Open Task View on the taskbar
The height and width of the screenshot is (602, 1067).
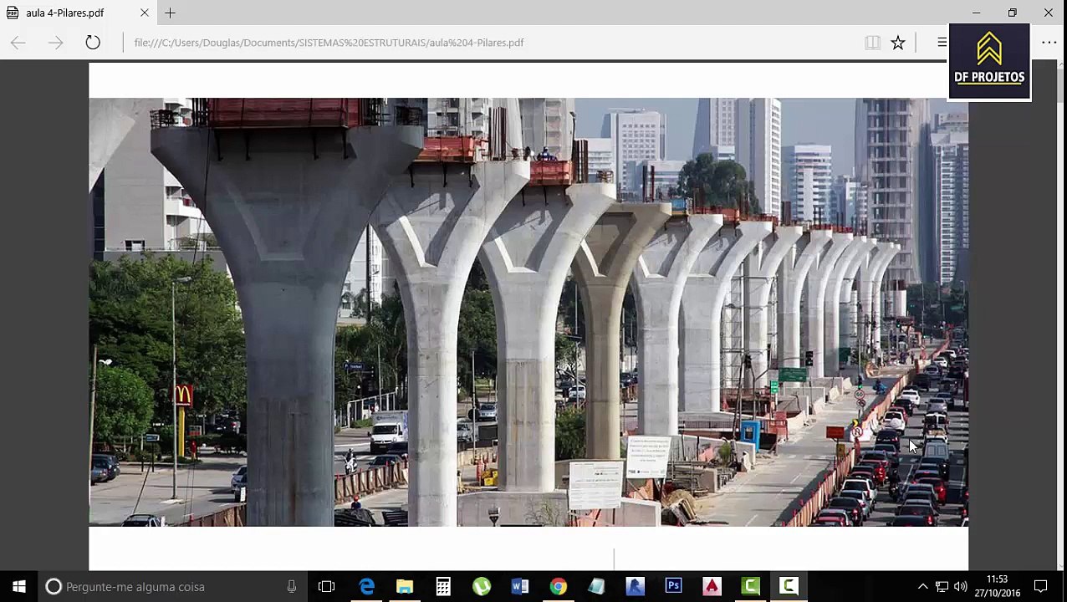pos(327,586)
